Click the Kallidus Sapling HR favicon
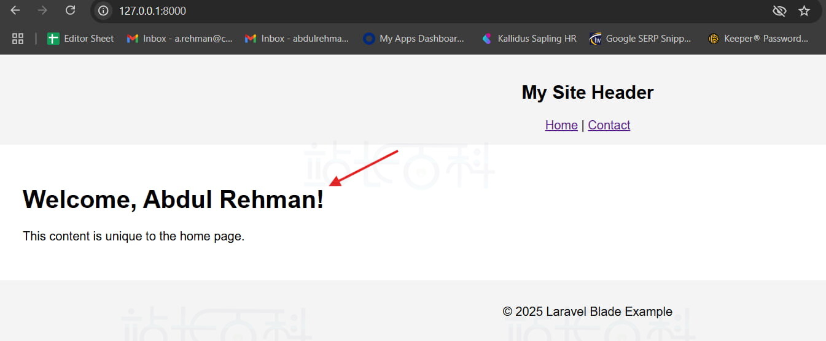Viewport: 826px width, 341px height. click(x=487, y=39)
